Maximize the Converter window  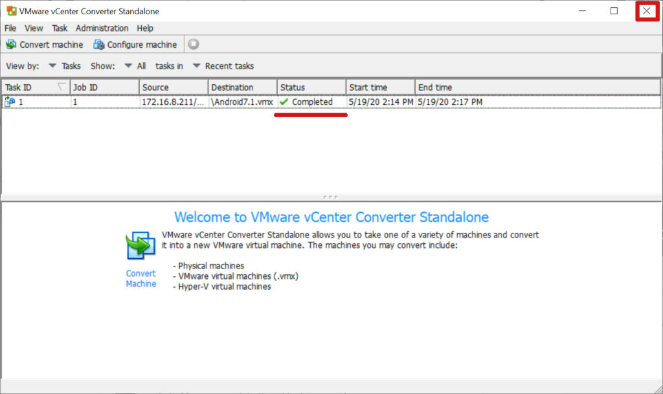tap(614, 11)
